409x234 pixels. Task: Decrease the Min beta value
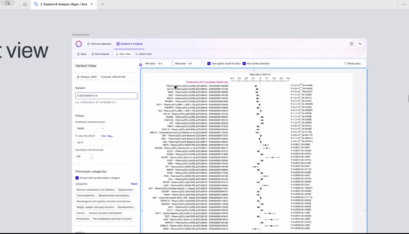[x=172, y=65]
